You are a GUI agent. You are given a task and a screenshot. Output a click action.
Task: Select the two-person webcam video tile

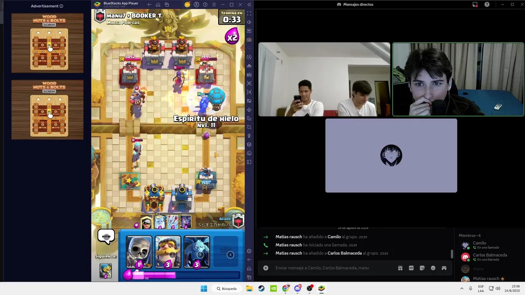pyautogui.click(x=324, y=79)
